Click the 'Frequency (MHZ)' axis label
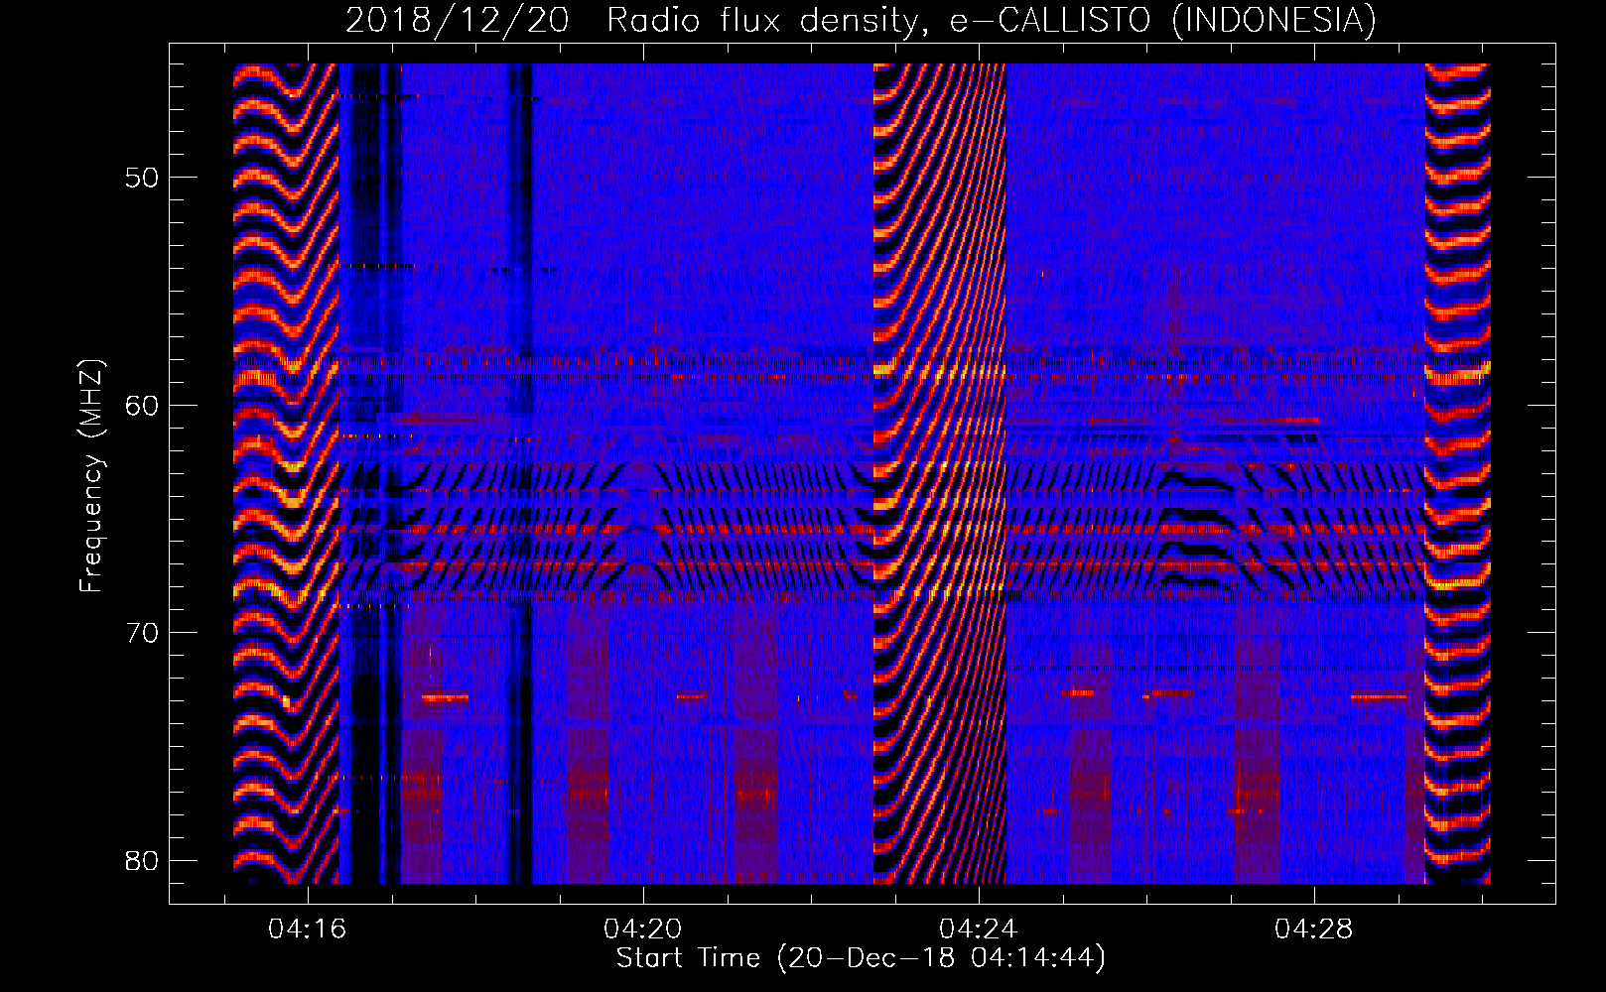The height and width of the screenshot is (992, 1606). [x=91, y=476]
